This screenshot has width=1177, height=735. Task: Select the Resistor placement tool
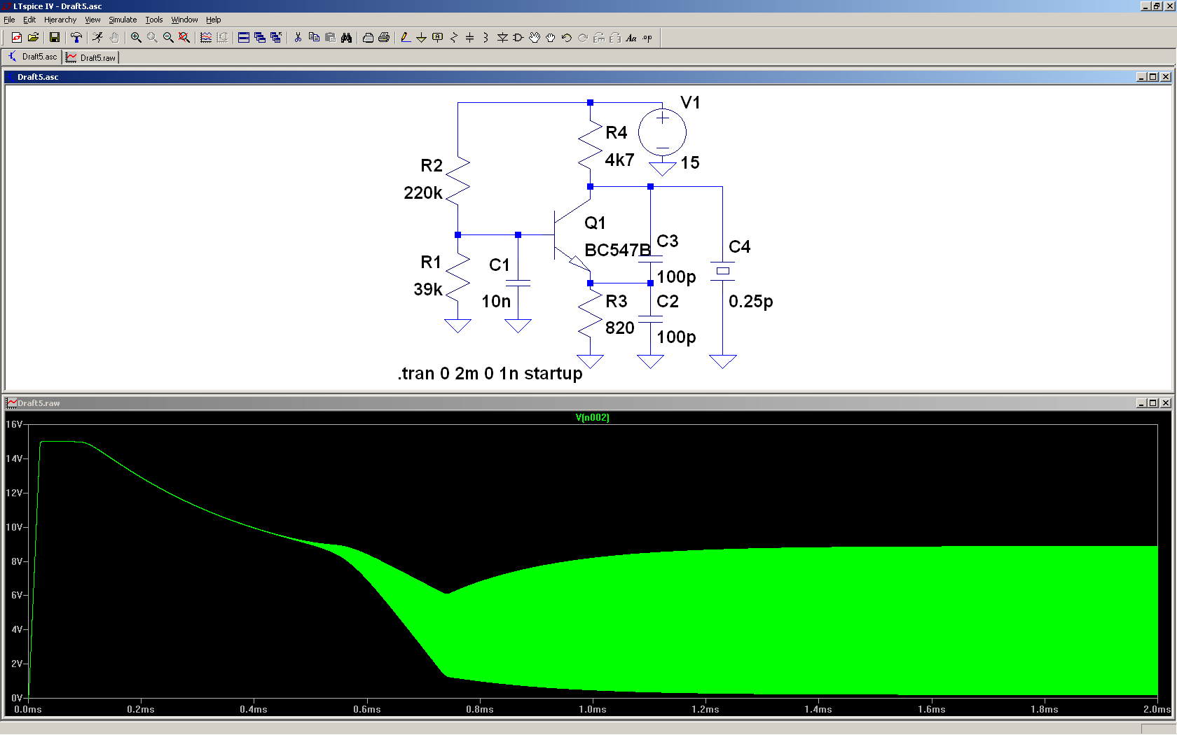453,38
